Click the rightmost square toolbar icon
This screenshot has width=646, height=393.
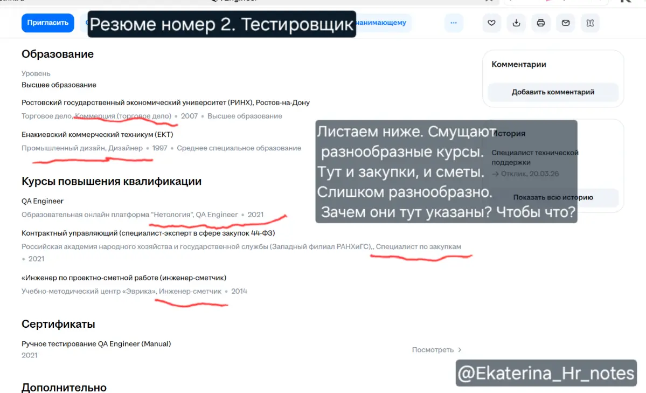[590, 23]
